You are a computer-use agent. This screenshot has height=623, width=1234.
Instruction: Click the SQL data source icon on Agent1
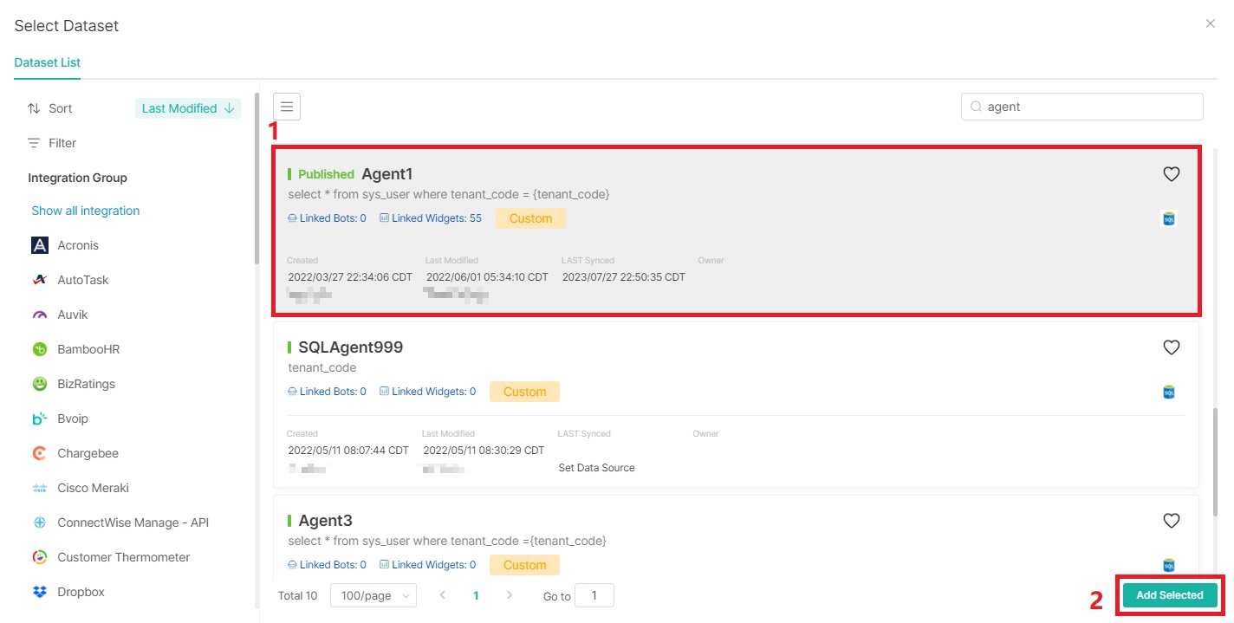pos(1168,217)
